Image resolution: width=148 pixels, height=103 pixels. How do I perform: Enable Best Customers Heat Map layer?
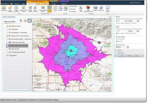coord(7,46)
